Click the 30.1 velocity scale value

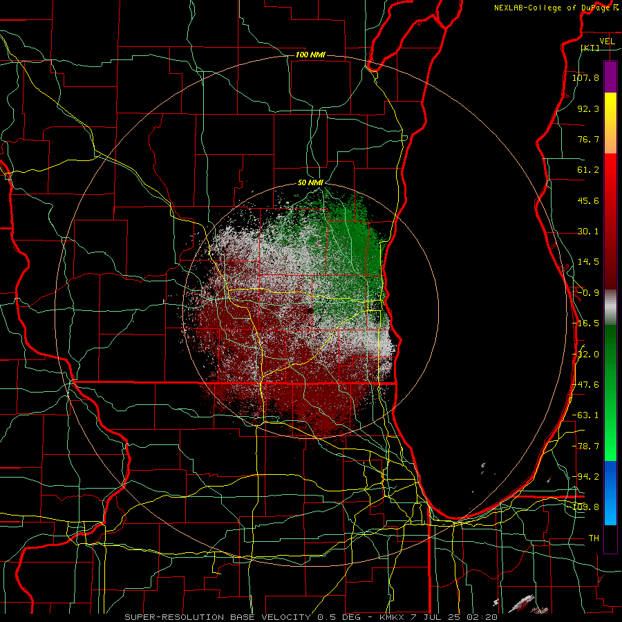[x=588, y=232]
